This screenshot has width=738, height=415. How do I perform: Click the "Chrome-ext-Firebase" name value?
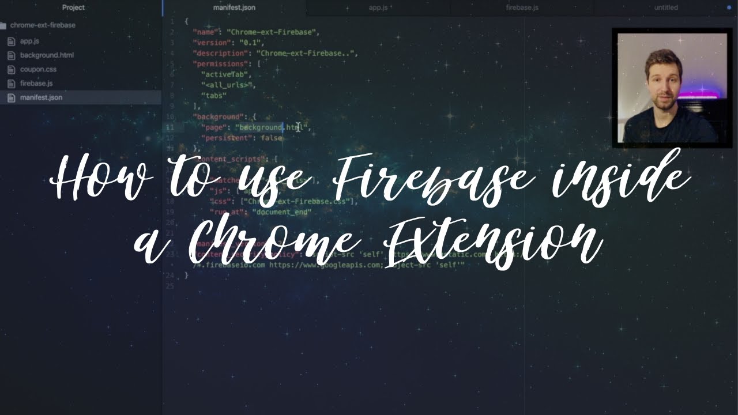pyautogui.click(x=272, y=32)
